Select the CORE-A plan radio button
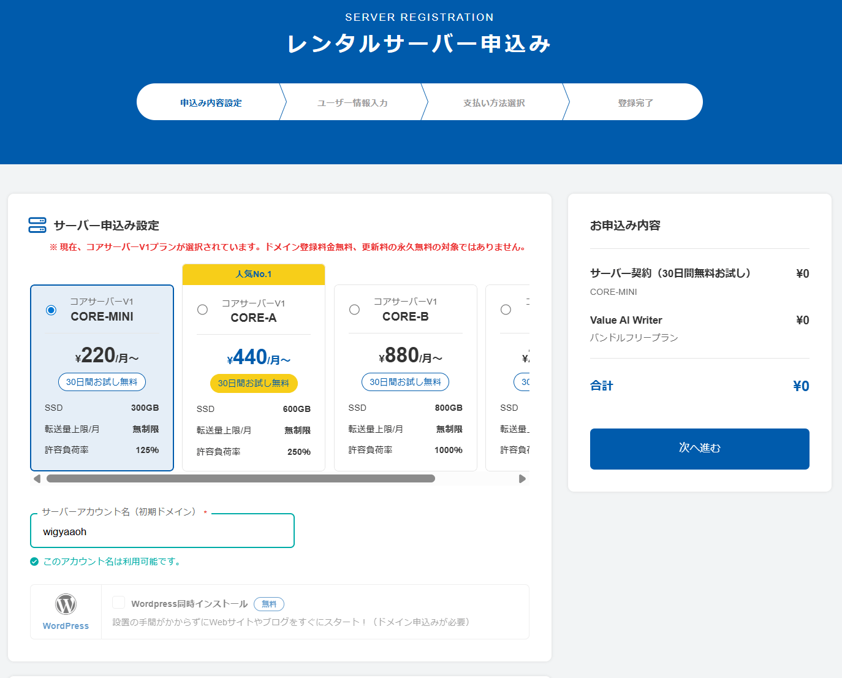The width and height of the screenshot is (842, 678). pos(202,310)
